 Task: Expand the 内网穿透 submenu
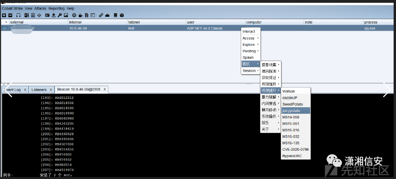click(x=271, y=103)
